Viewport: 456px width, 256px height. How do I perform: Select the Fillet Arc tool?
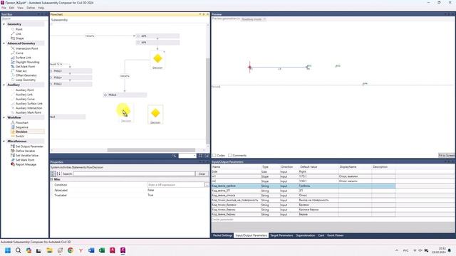[x=21, y=71]
